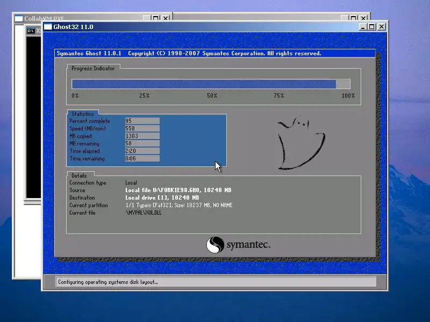Click the Statistics group heading

tap(83, 114)
